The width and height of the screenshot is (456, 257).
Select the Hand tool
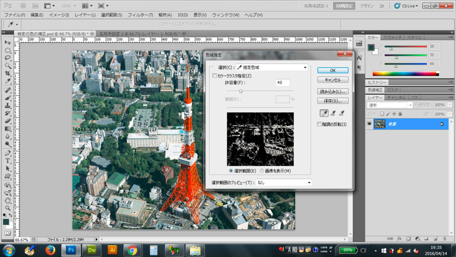(8, 200)
